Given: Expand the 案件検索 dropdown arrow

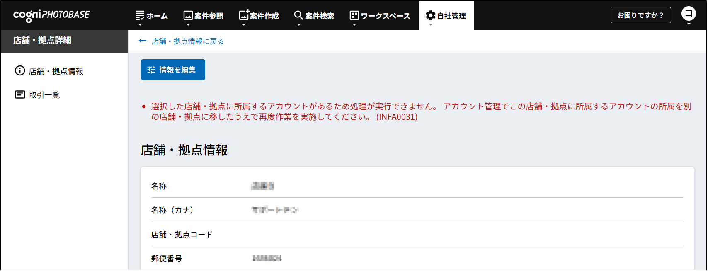Looking at the screenshot, I should tap(298, 25).
